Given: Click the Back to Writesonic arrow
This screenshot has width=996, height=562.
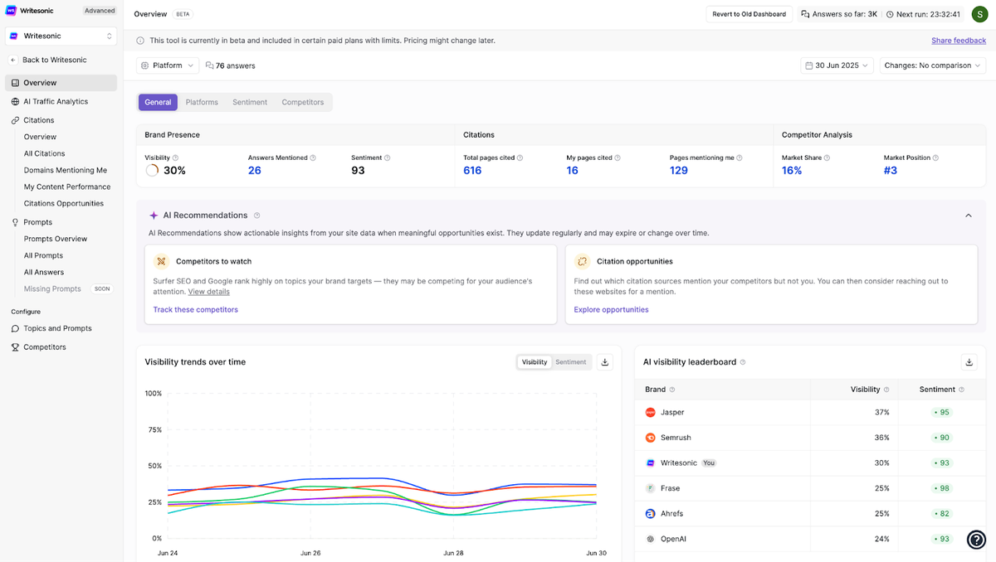Looking at the screenshot, I should click(x=13, y=60).
